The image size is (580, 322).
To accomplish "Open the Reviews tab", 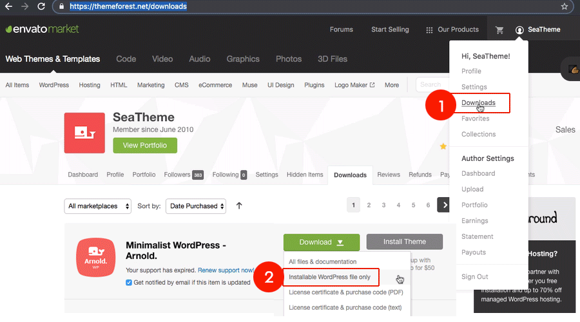I will [x=389, y=175].
